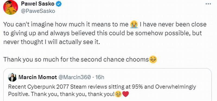This screenshot has width=217, height=101.
Task: Click 'never thought I will actually see it'
Action: (52, 42)
